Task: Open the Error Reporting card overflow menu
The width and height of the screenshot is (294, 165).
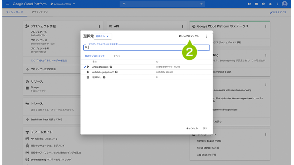Action: 266,55
